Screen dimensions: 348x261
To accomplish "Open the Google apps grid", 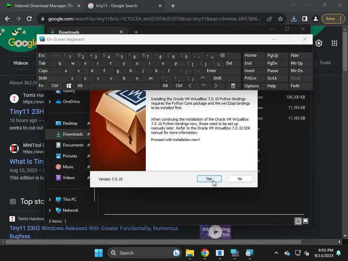I will click(x=334, y=43).
